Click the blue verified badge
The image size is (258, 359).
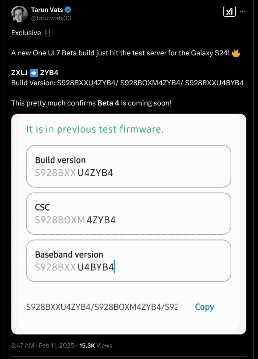coord(68,10)
